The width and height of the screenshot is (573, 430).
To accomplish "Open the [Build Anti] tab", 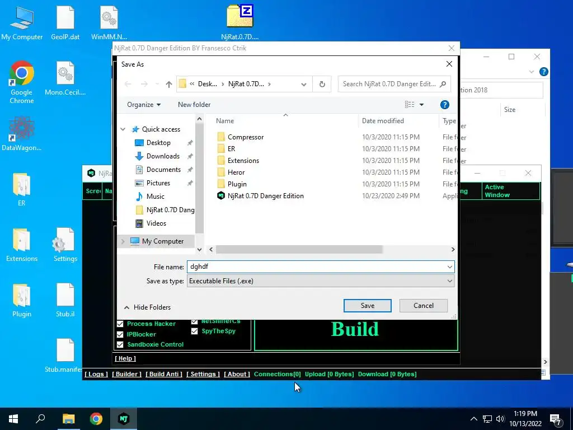I will [164, 375].
